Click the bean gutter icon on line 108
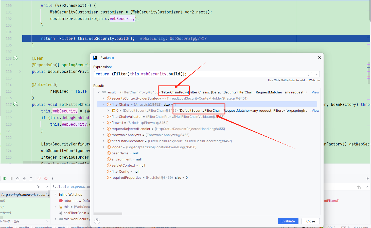 click(x=15, y=58)
